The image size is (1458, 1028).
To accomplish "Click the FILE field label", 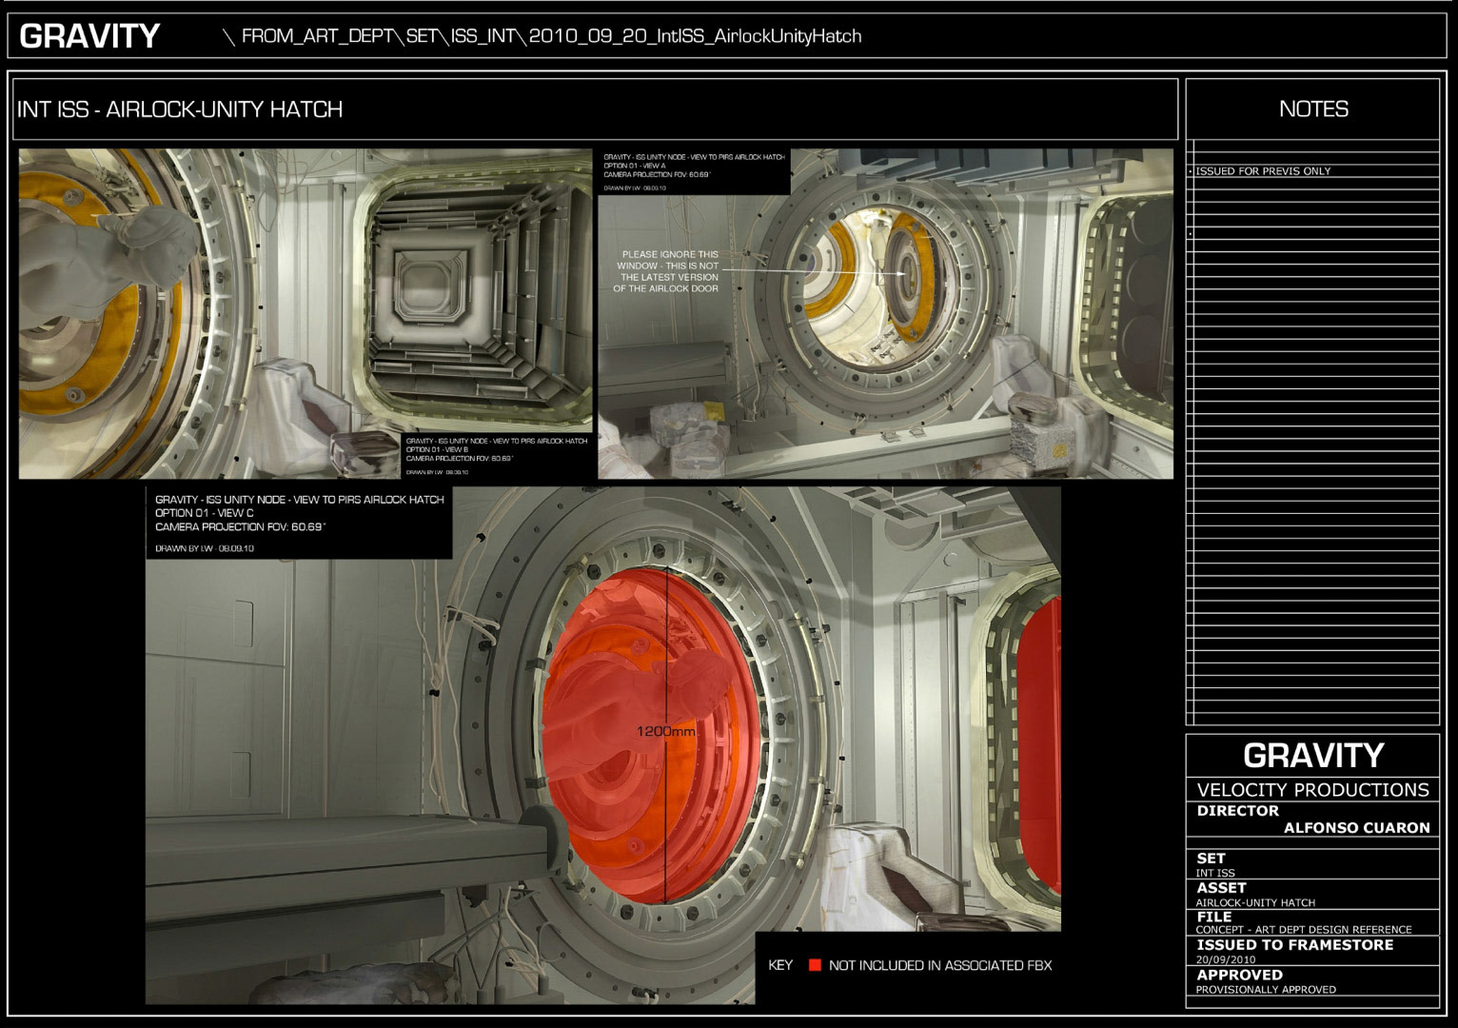I will coord(1214,917).
